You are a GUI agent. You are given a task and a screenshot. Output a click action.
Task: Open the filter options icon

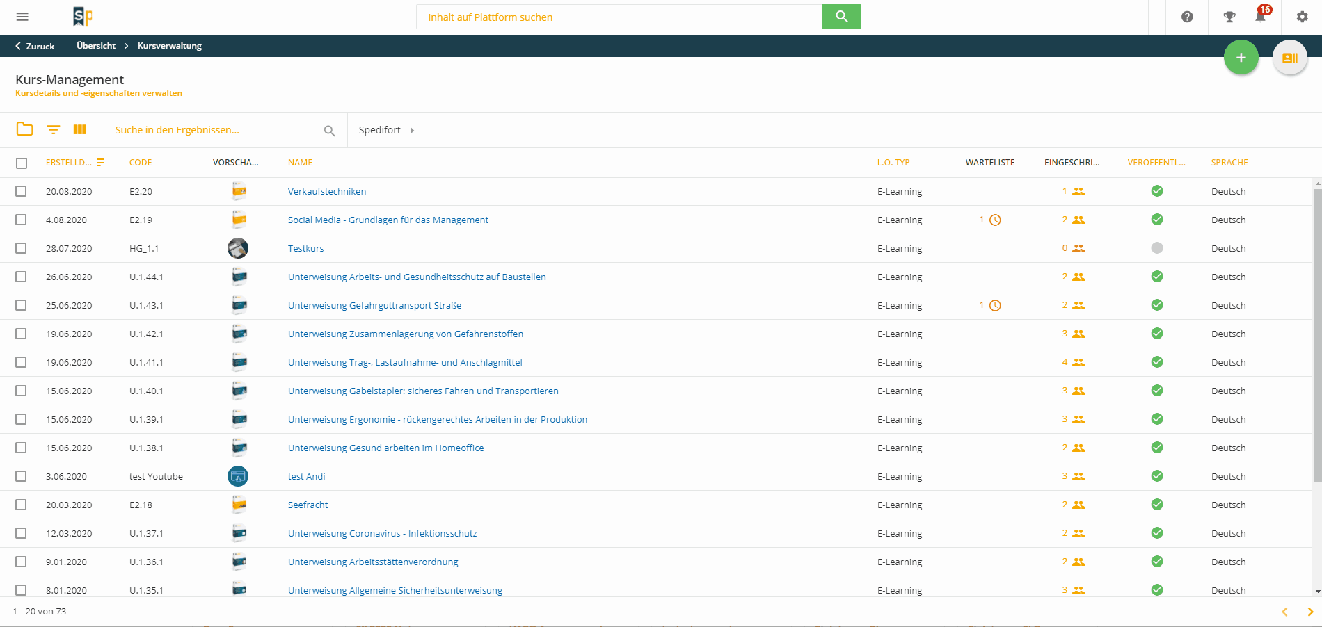(x=53, y=129)
